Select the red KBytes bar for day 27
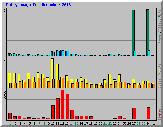The image size is (163, 127). pyautogui.click(x=134, y=114)
